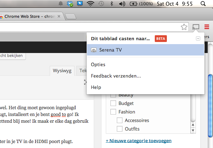
Task: Cast this tab to Serena TV
Action: pyautogui.click(x=146, y=50)
